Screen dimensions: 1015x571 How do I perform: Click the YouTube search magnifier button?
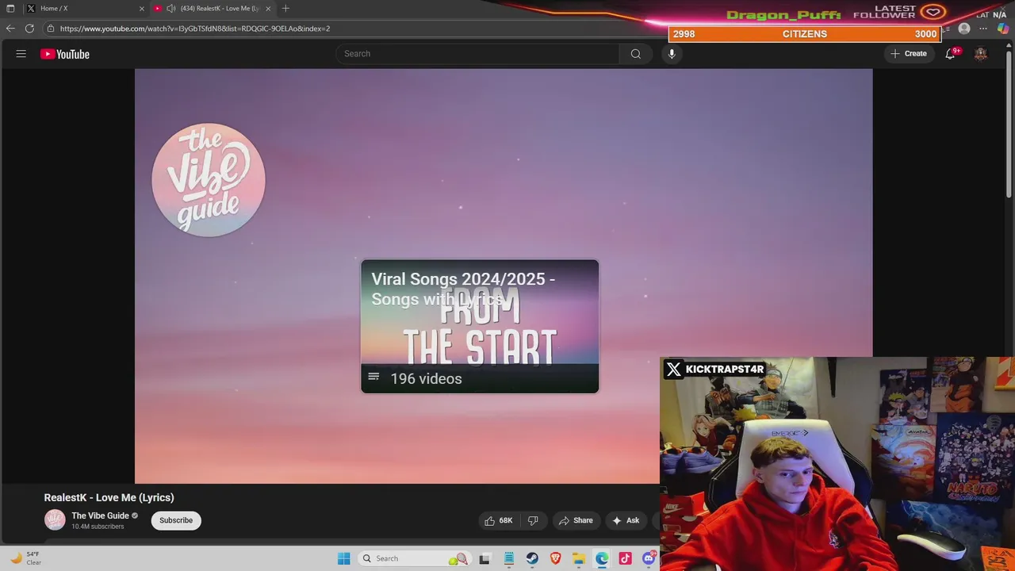point(635,54)
